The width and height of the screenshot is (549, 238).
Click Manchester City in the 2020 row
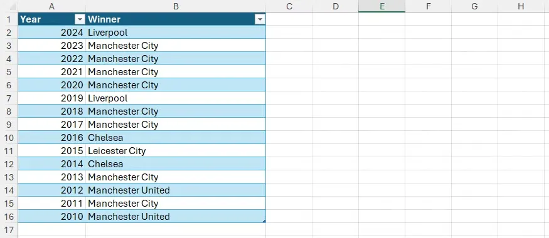[x=176, y=85]
